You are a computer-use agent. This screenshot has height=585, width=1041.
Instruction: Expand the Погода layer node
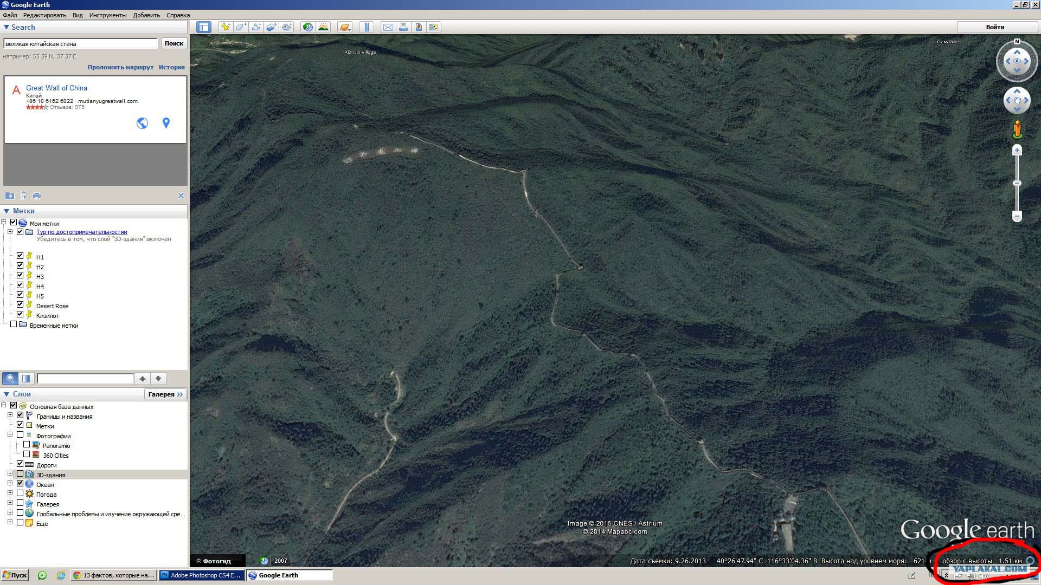click(10, 493)
